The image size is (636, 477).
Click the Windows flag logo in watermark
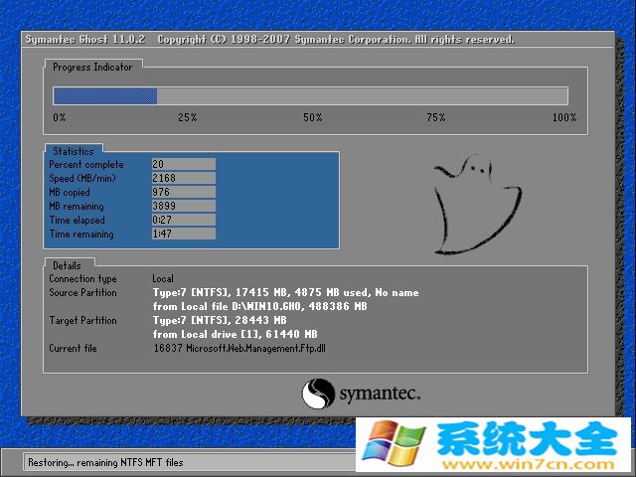pos(391,443)
